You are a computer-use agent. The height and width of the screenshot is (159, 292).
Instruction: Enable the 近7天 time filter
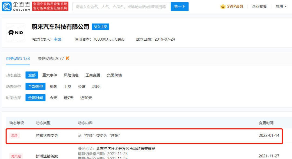coord(68,98)
